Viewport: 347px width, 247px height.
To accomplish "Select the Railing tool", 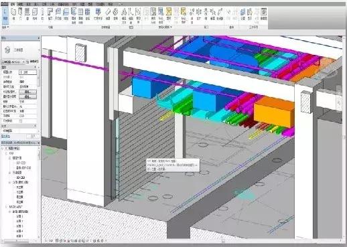I will tap(98, 14).
